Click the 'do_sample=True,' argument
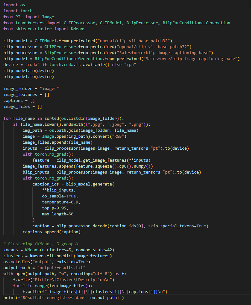 tap(60, 196)
